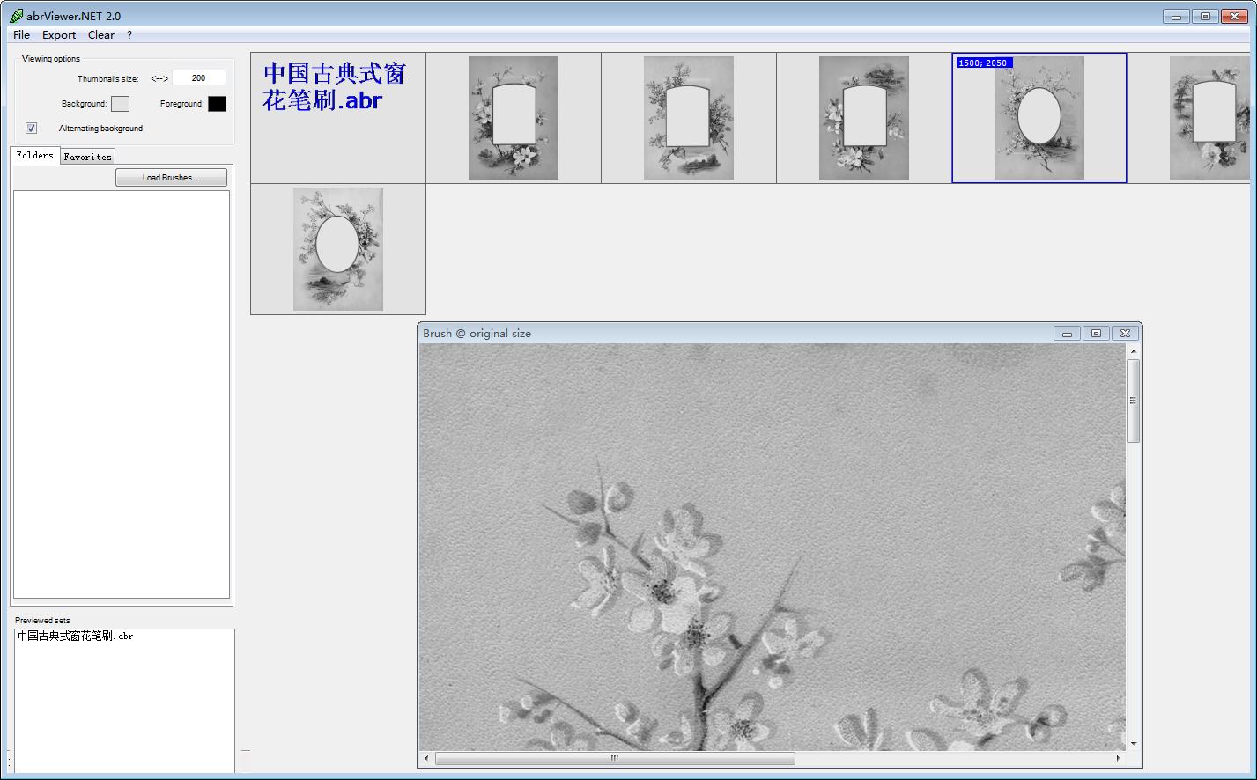Minimize the Brush @ original size window
1257x780 pixels.
point(1067,334)
